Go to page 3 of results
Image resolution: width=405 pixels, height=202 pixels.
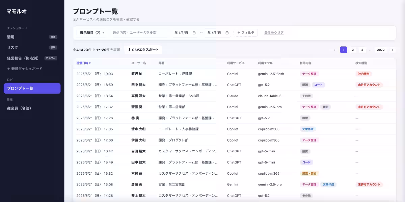(x=362, y=50)
